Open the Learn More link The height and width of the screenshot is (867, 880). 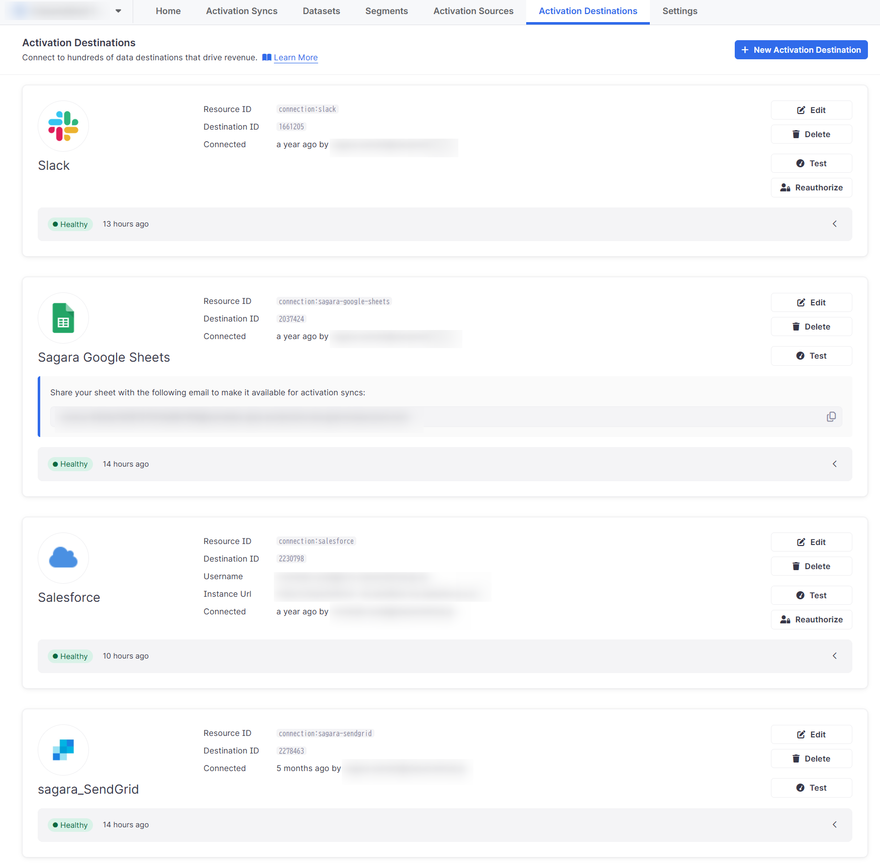tap(296, 57)
